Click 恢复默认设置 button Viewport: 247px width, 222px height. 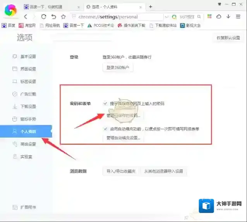[228, 38]
